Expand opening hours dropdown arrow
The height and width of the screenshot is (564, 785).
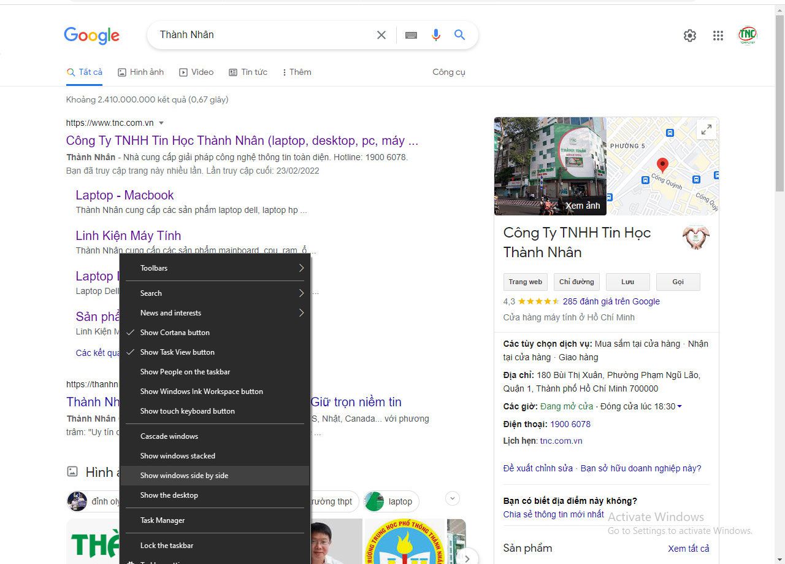[x=680, y=407]
